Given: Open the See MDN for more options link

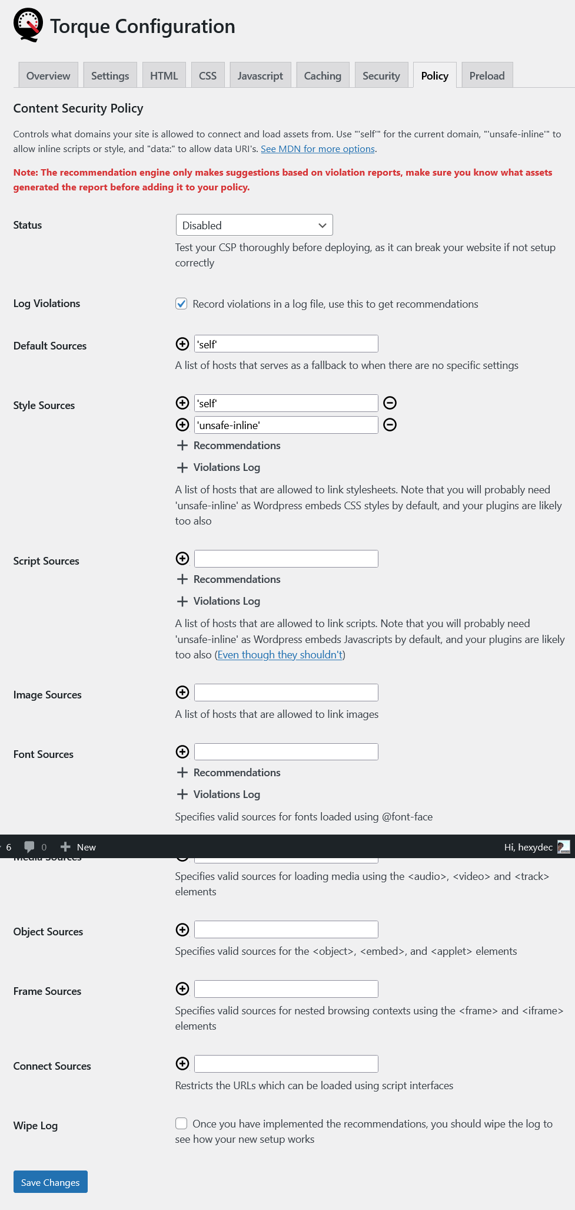Looking at the screenshot, I should pos(318,149).
